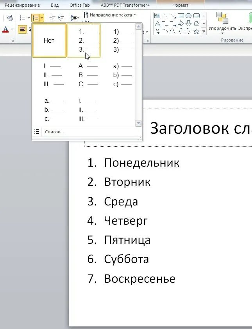Image resolution: width=252 pixels, height=329 pixels.
Task: Select the scribble shape
Action: (158, 31)
